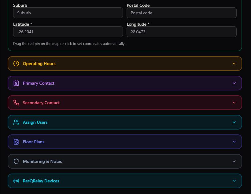Click the 'Drag the red pin' hint text
The image size is (251, 194).
(x=69, y=44)
